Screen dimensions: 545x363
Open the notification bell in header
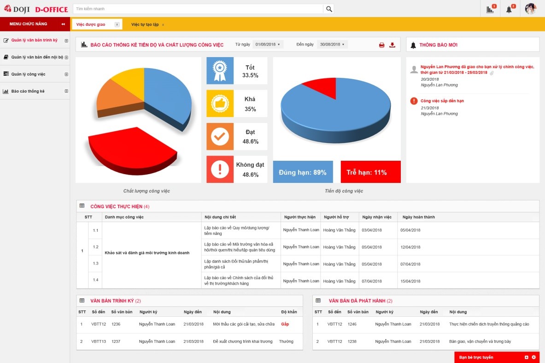coord(509,9)
